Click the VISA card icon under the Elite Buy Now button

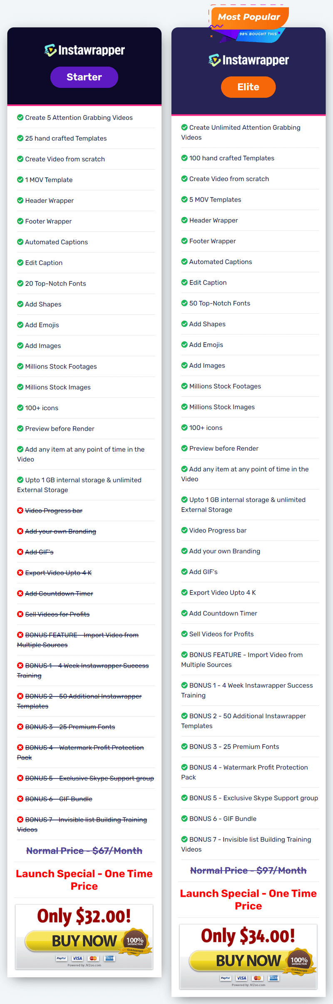241,978
